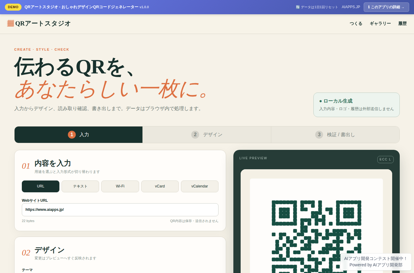This screenshot has width=414, height=273.
Task: Click the QRアートスタジオ site title
Action: pos(43,23)
